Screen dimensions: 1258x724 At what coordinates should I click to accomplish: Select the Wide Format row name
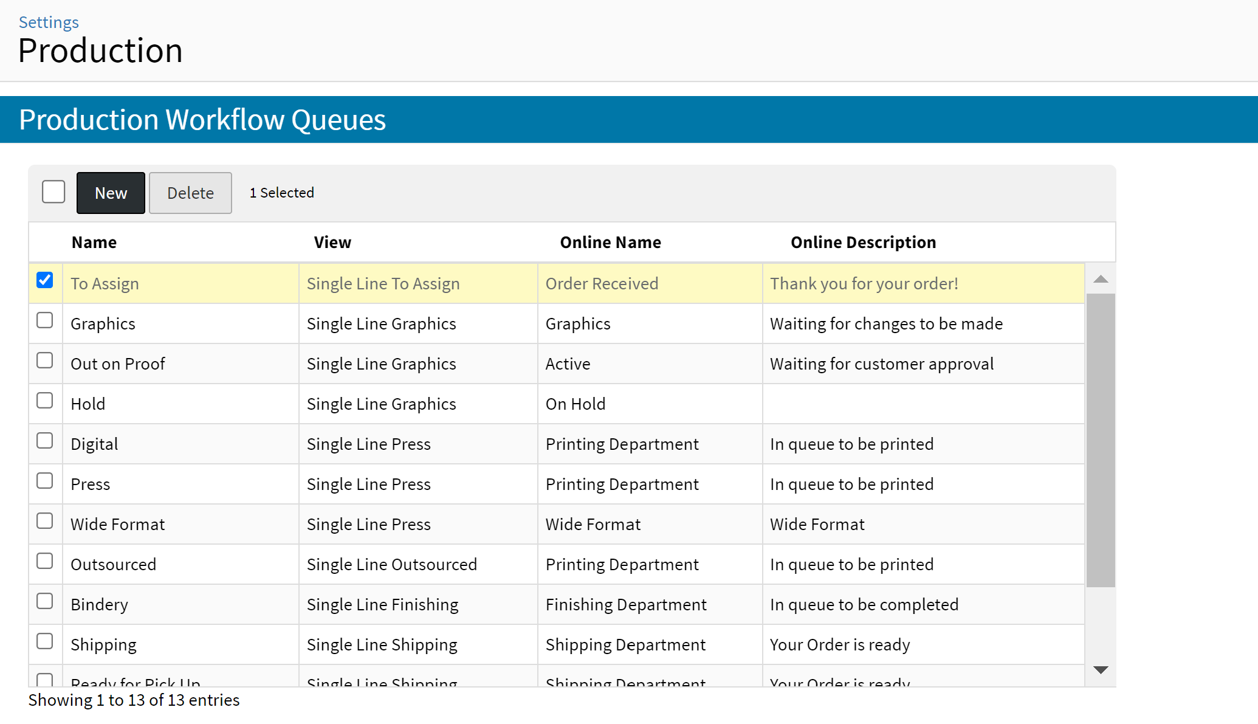click(118, 525)
